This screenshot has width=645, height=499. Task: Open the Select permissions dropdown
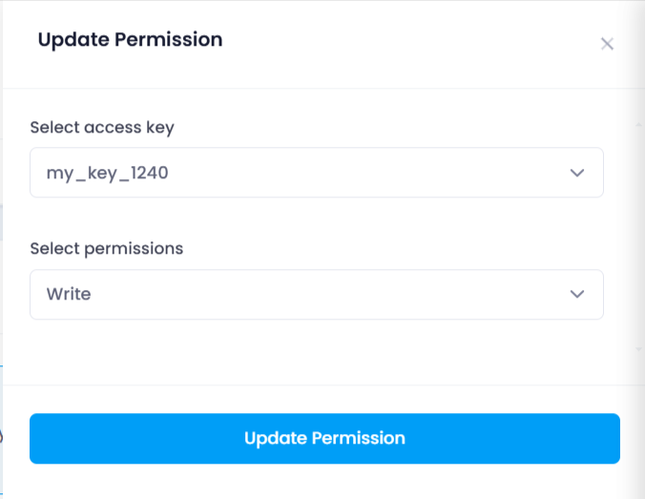pyautogui.click(x=317, y=294)
